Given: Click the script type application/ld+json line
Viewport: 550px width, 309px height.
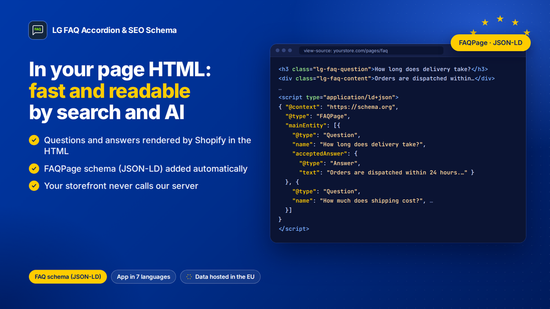Looking at the screenshot, I should (339, 97).
